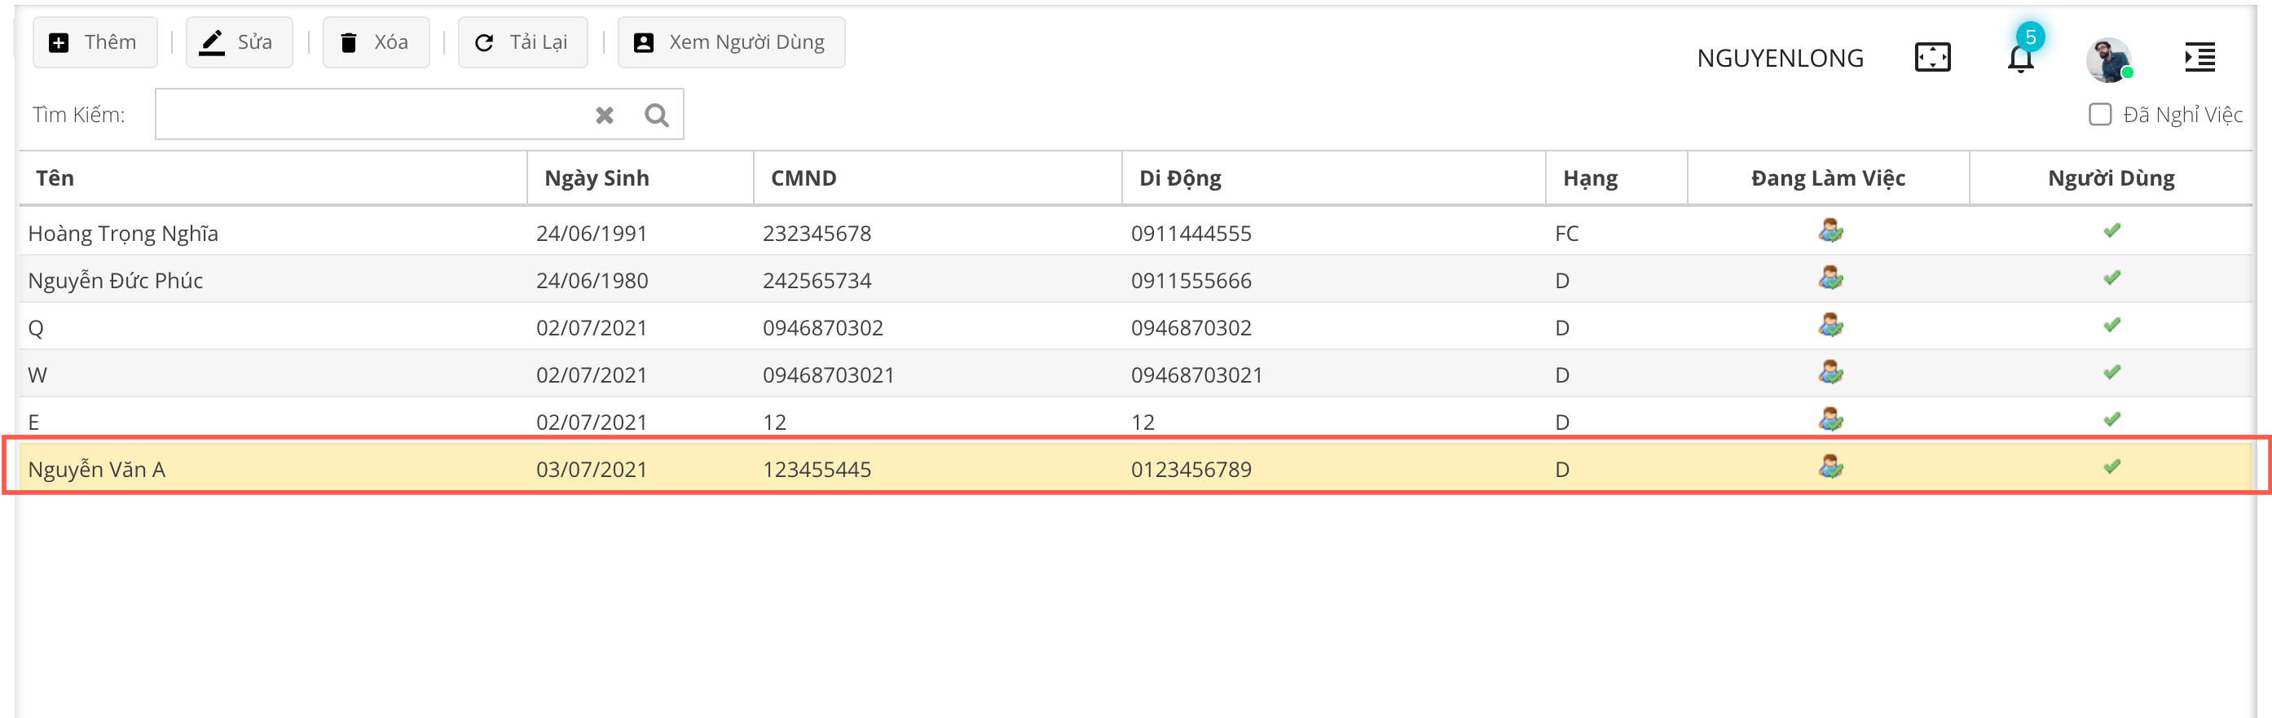Click the Tìm Kiếm search field
Image resolution: width=2272 pixels, height=718 pixels.
tap(371, 115)
